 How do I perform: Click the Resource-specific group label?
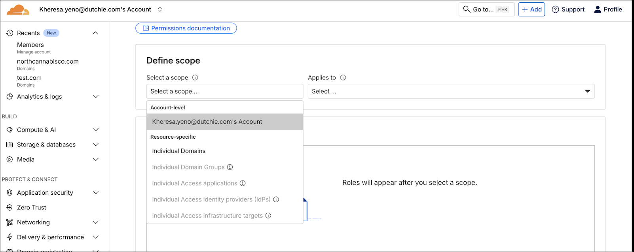[173, 137]
